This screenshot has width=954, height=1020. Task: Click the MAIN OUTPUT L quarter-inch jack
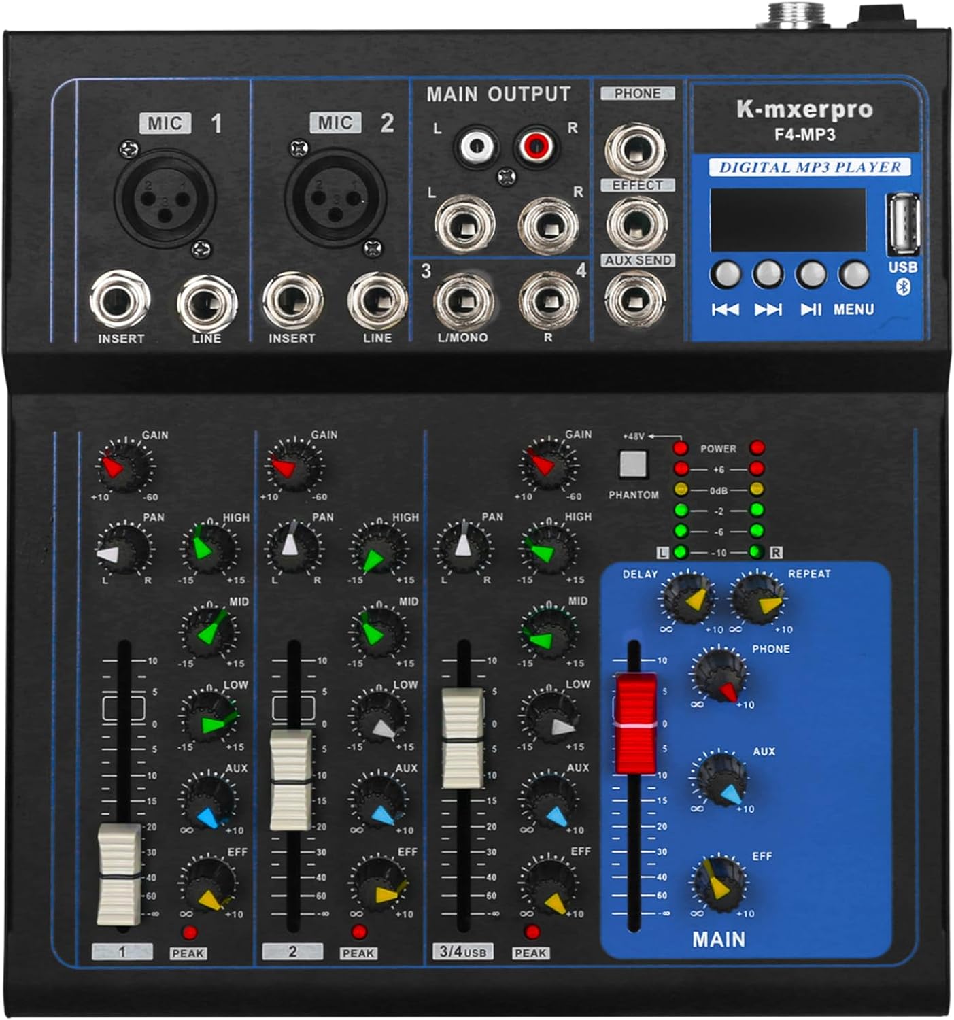coord(465,226)
